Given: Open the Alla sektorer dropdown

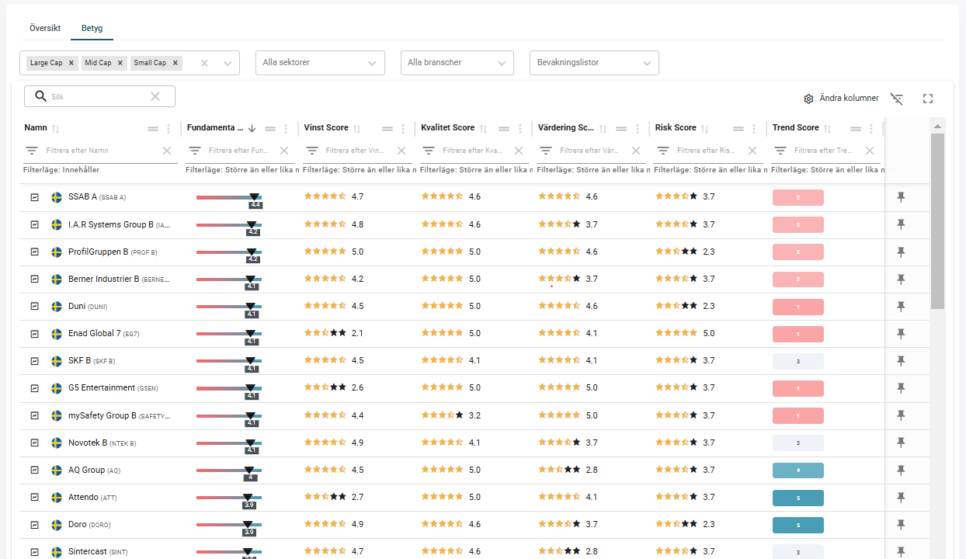Looking at the screenshot, I should coord(320,63).
